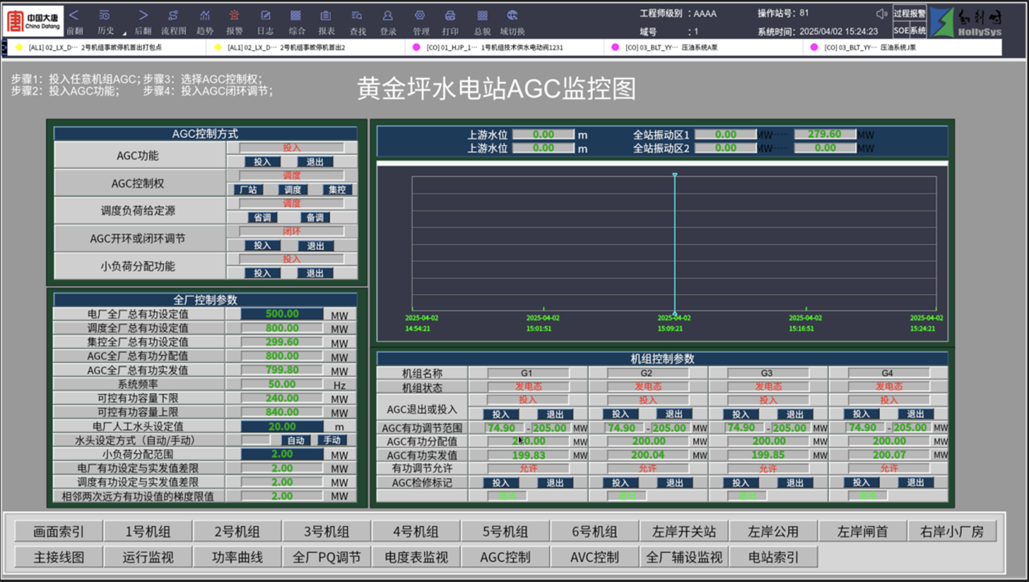Screen dimensions: 1029x582
Task: Click the 报表 report icon
Action: point(326,16)
